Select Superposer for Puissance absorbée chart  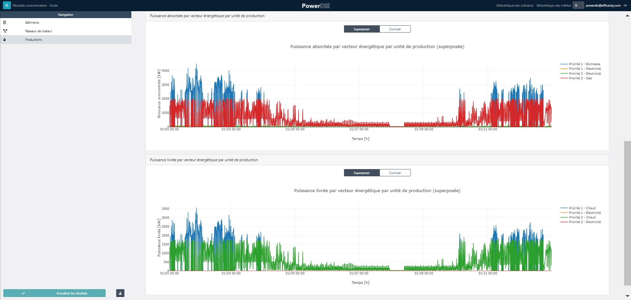tap(362, 29)
